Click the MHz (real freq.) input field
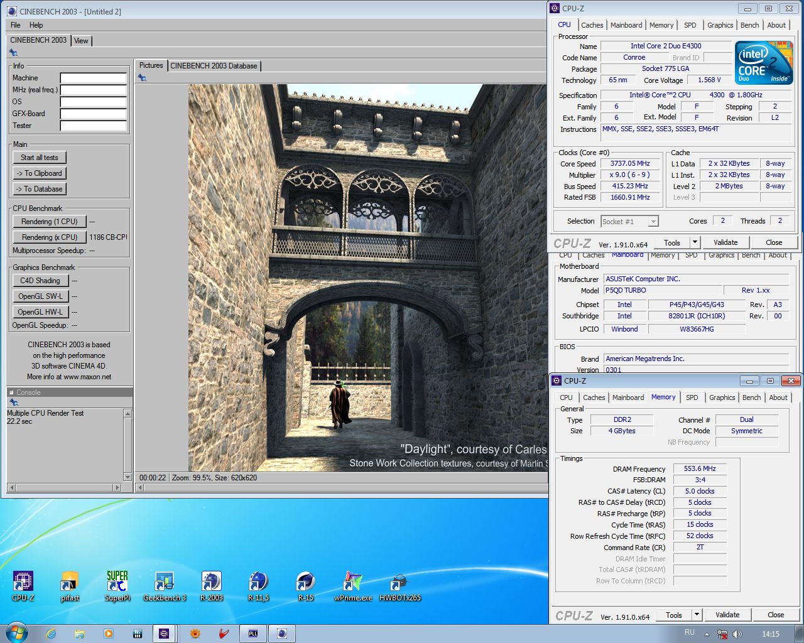Image resolution: width=804 pixels, height=643 pixels. point(94,90)
